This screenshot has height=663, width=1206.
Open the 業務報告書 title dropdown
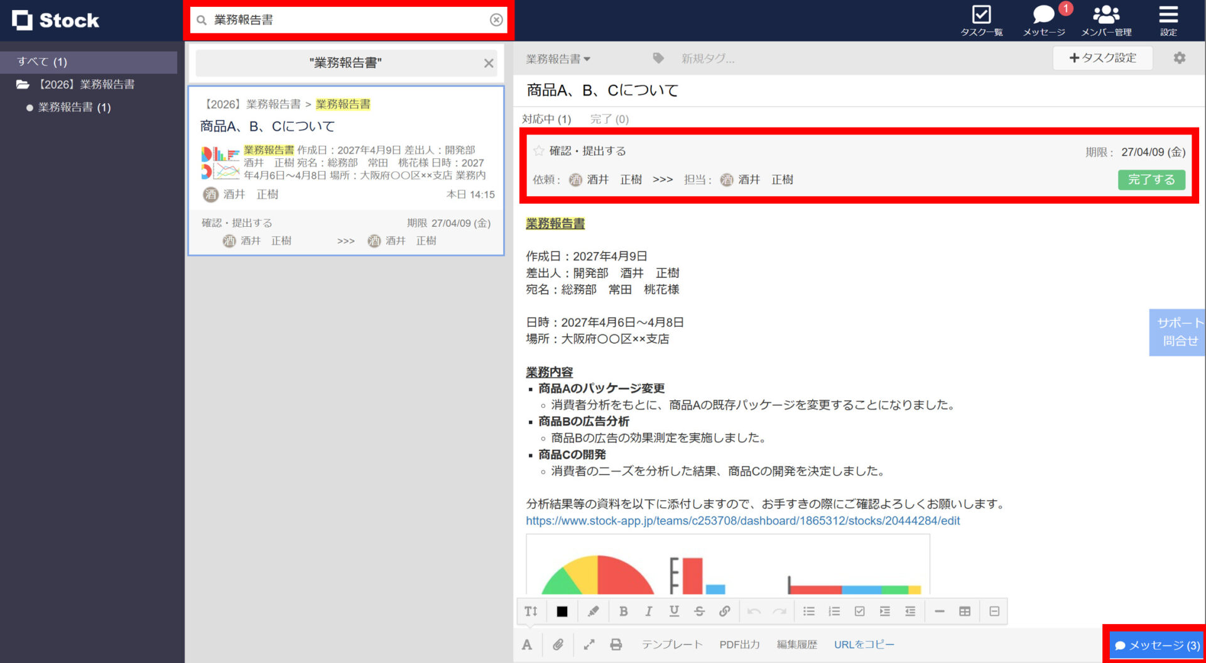pos(557,58)
